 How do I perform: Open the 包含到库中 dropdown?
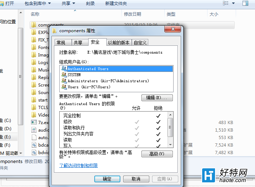click(37, 4)
